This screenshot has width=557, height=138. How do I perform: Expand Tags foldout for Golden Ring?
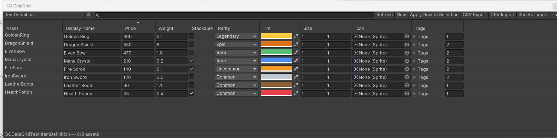pyautogui.click(x=414, y=36)
